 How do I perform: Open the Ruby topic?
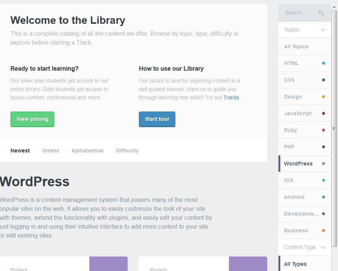pyautogui.click(x=304, y=130)
